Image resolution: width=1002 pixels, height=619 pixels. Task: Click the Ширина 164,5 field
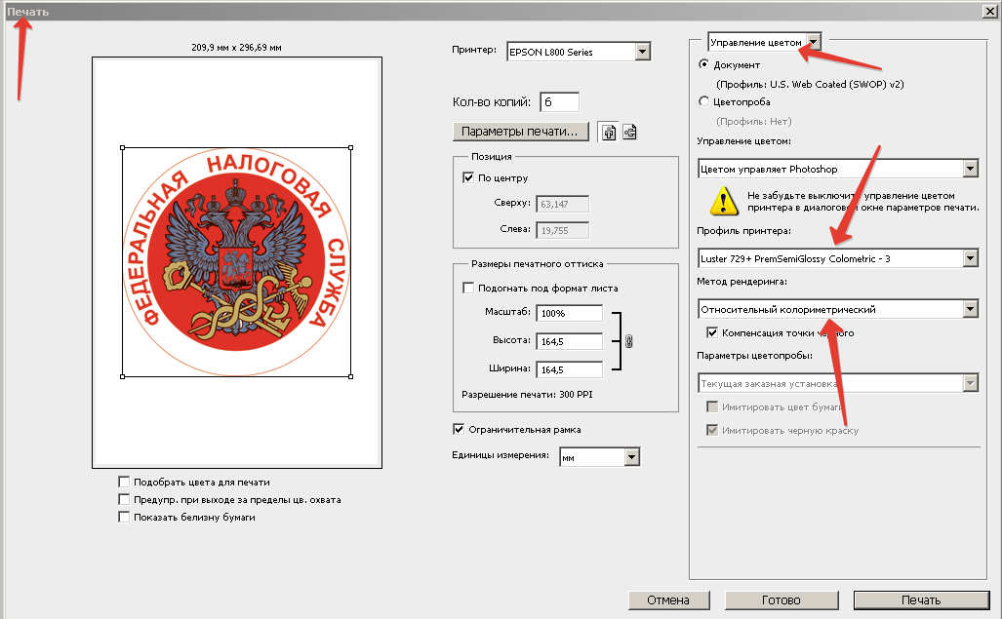[569, 369]
